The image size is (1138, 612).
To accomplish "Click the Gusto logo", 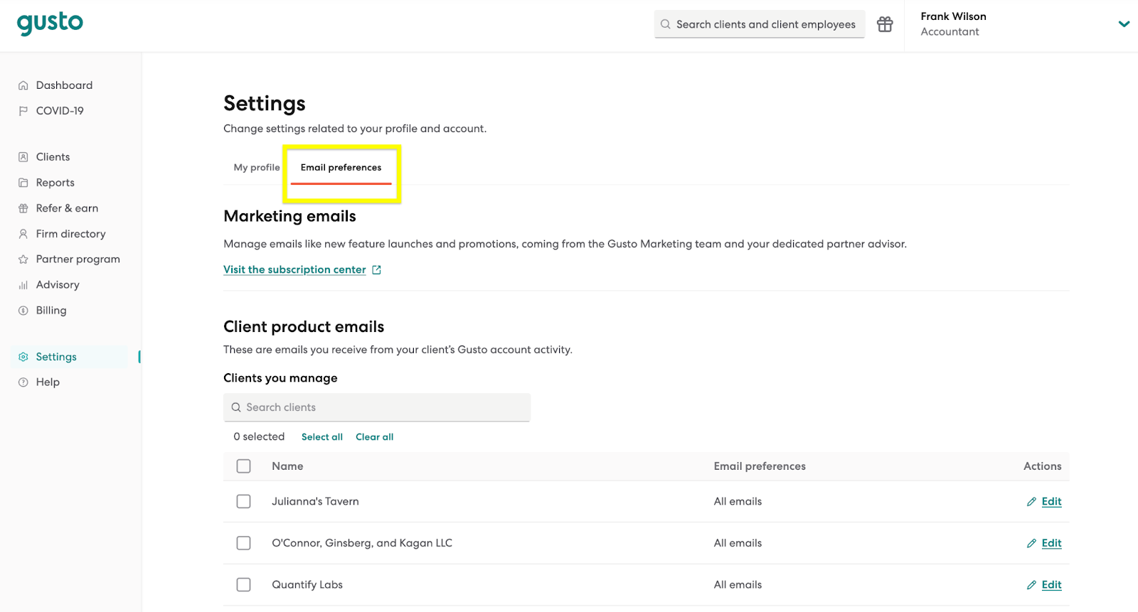I will [x=50, y=23].
